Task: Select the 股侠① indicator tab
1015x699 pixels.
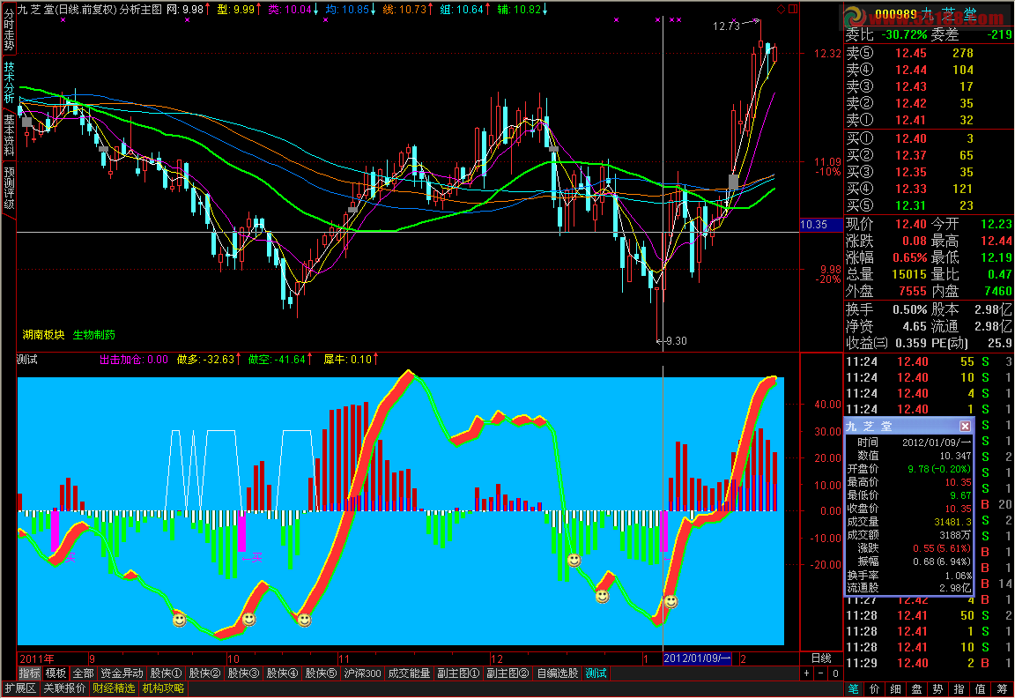Action: tap(166, 673)
